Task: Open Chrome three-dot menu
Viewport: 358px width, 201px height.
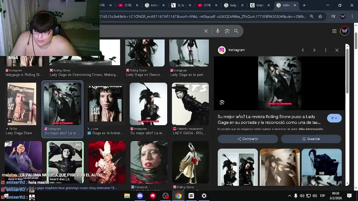Action: (x=352, y=16)
